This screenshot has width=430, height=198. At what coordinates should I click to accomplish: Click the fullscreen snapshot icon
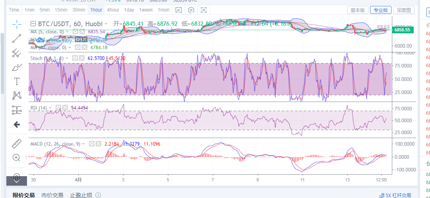pyautogui.click(x=203, y=10)
